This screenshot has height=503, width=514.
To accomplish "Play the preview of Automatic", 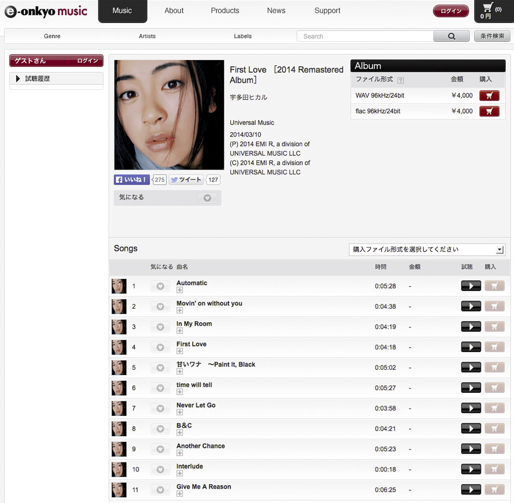I will (471, 286).
